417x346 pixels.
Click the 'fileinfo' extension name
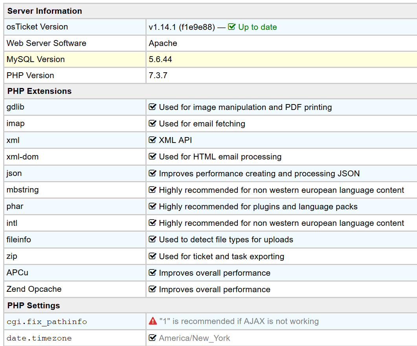(x=19, y=240)
